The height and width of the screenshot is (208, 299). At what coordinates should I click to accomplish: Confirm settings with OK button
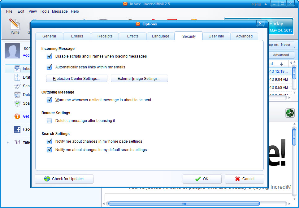coord(202,179)
